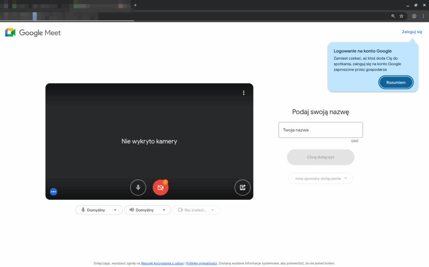Screen dimensions: 429x267
Task: Click the Twoja nazwa input field
Action: (x=320, y=130)
